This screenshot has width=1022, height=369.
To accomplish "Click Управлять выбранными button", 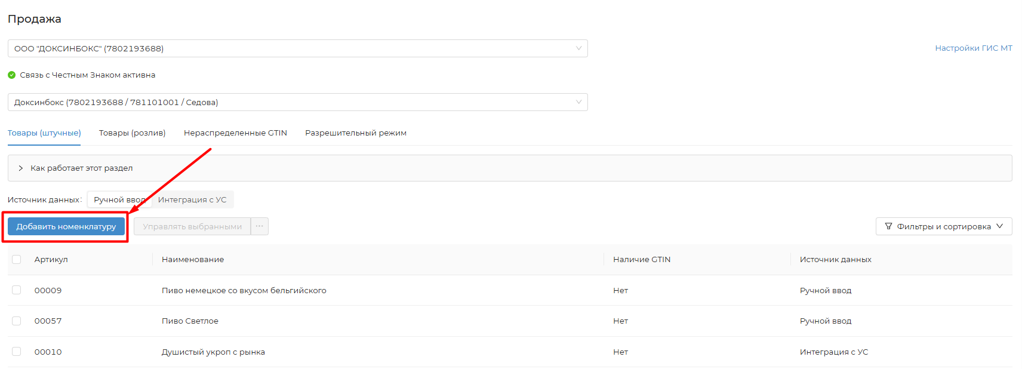I will coord(192,226).
